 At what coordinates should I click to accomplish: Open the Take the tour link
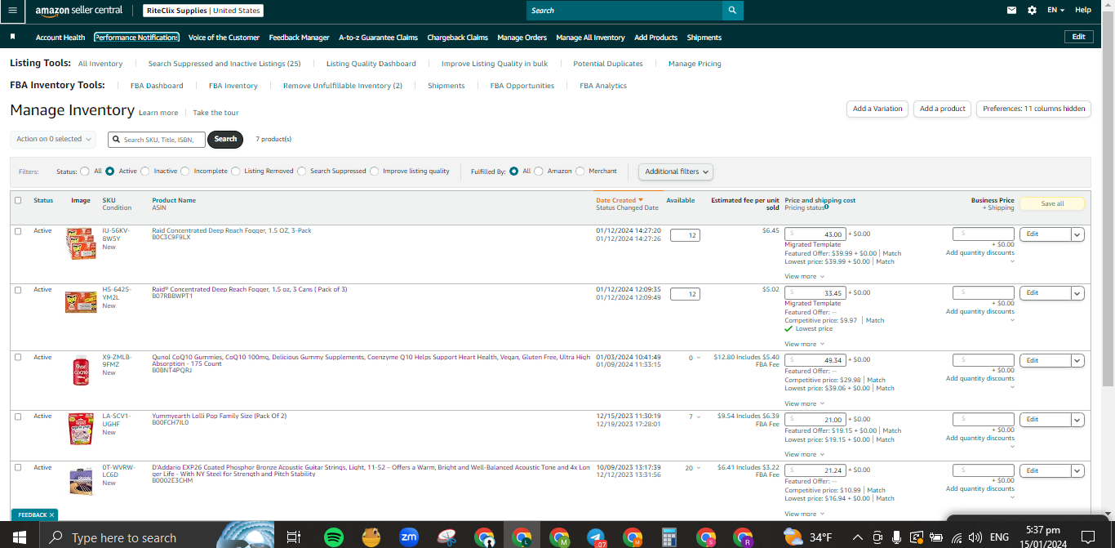pyautogui.click(x=215, y=113)
